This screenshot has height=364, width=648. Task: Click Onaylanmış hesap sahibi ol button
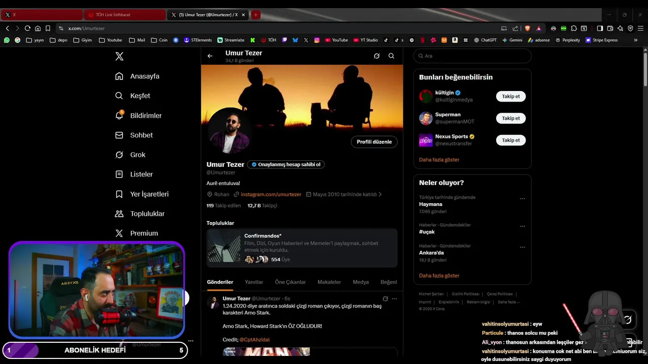pyautogui.click(x=286, y=164)
